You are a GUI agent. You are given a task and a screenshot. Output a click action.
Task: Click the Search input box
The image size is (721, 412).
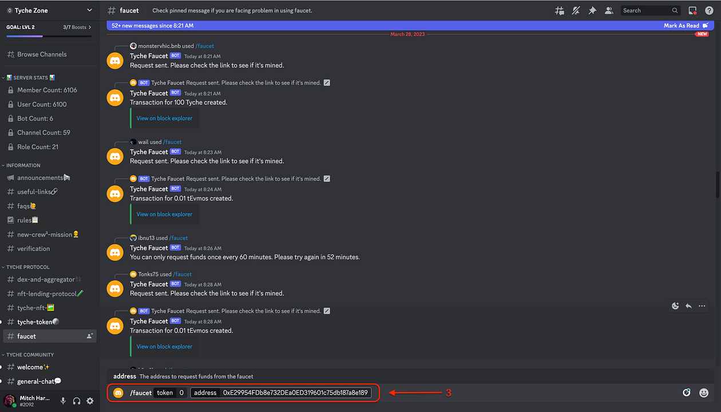pos(651,10)
